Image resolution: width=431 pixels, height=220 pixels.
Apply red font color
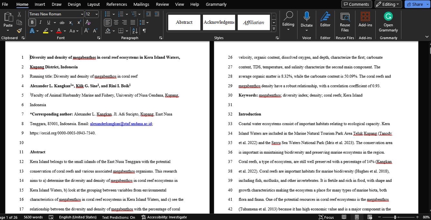pos(59,31)
